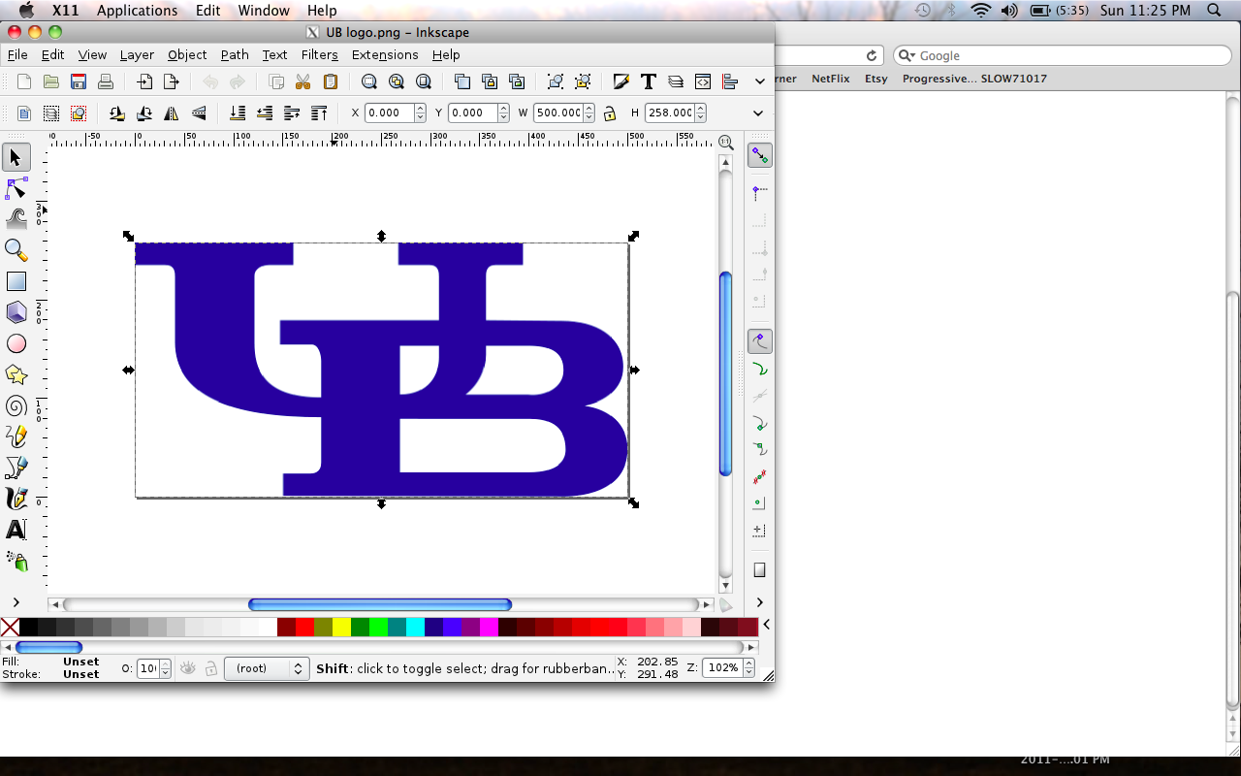The image size is (1241, 776).
Task: Raise selection to top
Action: [x=319, y=113]
